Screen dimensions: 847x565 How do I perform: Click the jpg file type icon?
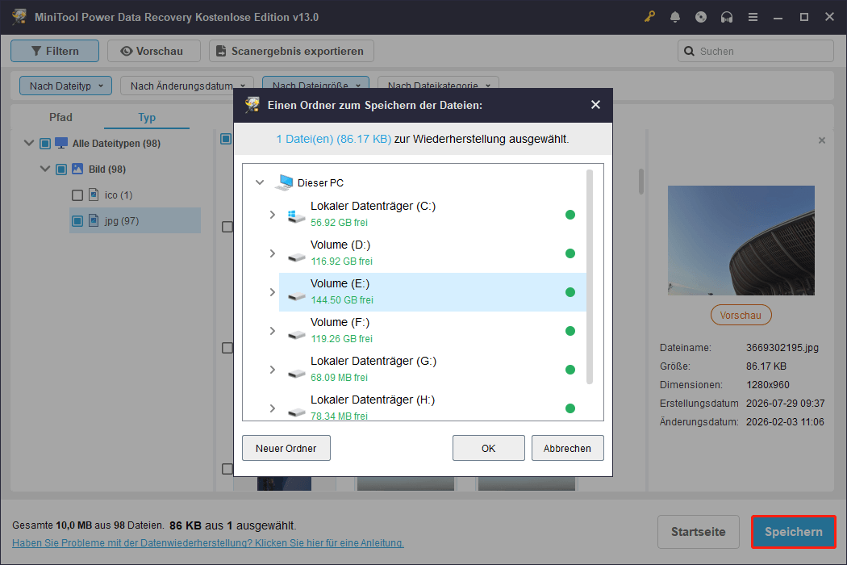[94, 220]
